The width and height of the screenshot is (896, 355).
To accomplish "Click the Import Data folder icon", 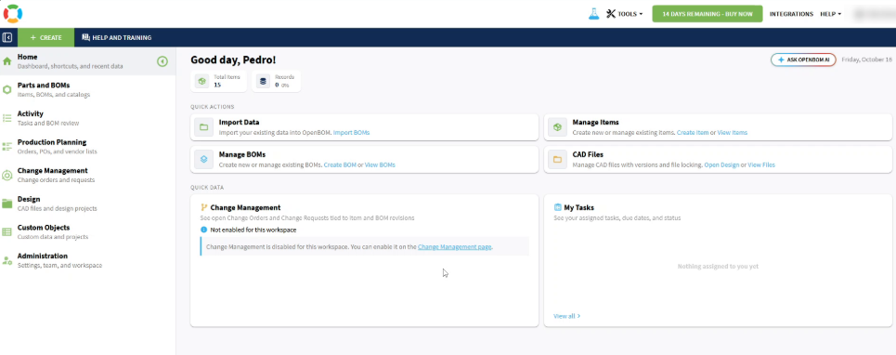I will tap(204, 127).
